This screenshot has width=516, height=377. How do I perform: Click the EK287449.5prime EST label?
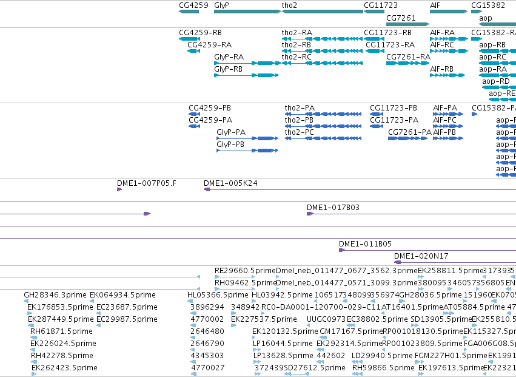(61, 319)
